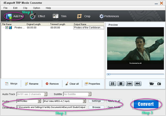Expand the Audio Track dropdown
Viewport: 166px width, 116px height.
[x=46, y=94]
